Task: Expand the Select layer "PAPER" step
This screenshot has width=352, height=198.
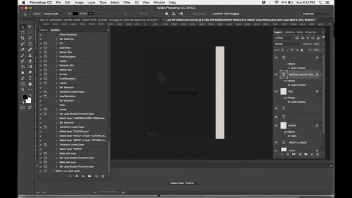Action: (x=56, y=149)
